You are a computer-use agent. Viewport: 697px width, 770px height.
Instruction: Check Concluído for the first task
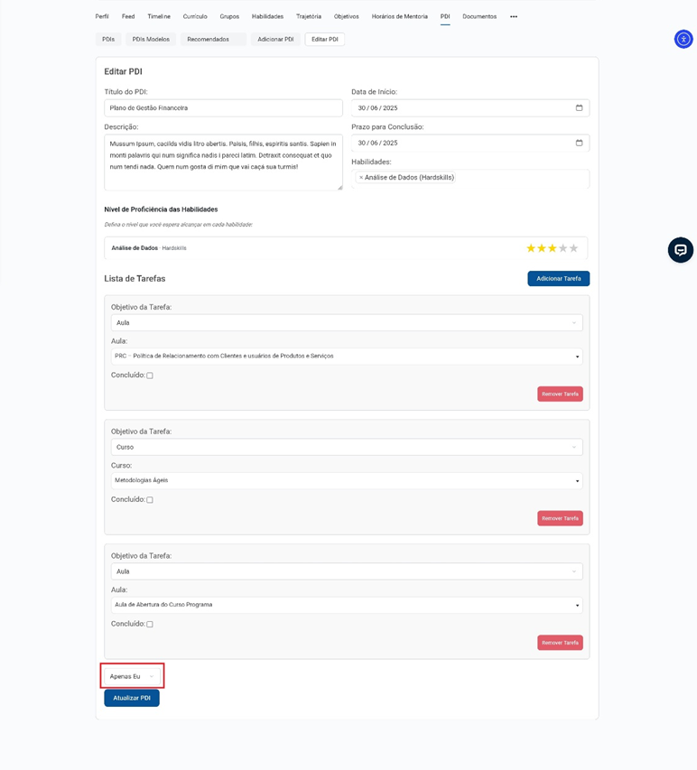150,376
